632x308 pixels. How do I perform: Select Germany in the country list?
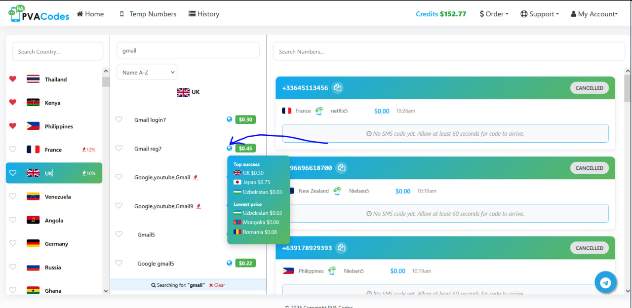(54, 243)
